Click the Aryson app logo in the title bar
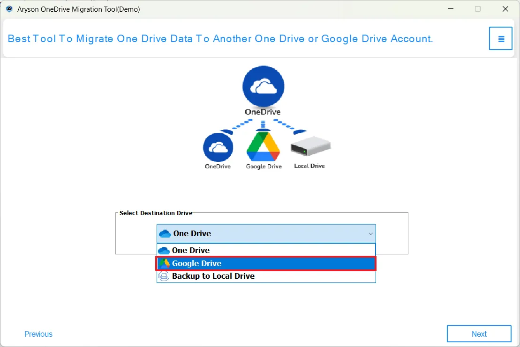This screenshot has height=347, width=520. tap(9, 9)
